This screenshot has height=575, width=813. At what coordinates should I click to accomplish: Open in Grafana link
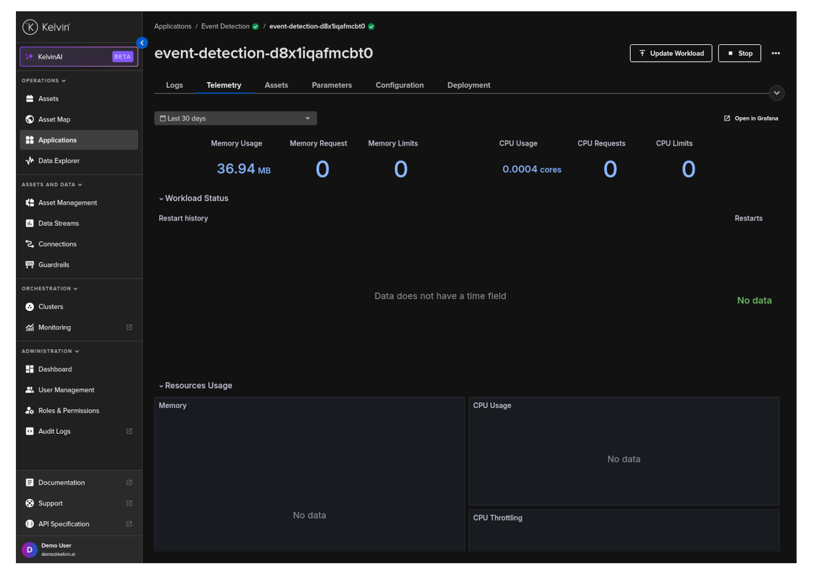[751, 119]
